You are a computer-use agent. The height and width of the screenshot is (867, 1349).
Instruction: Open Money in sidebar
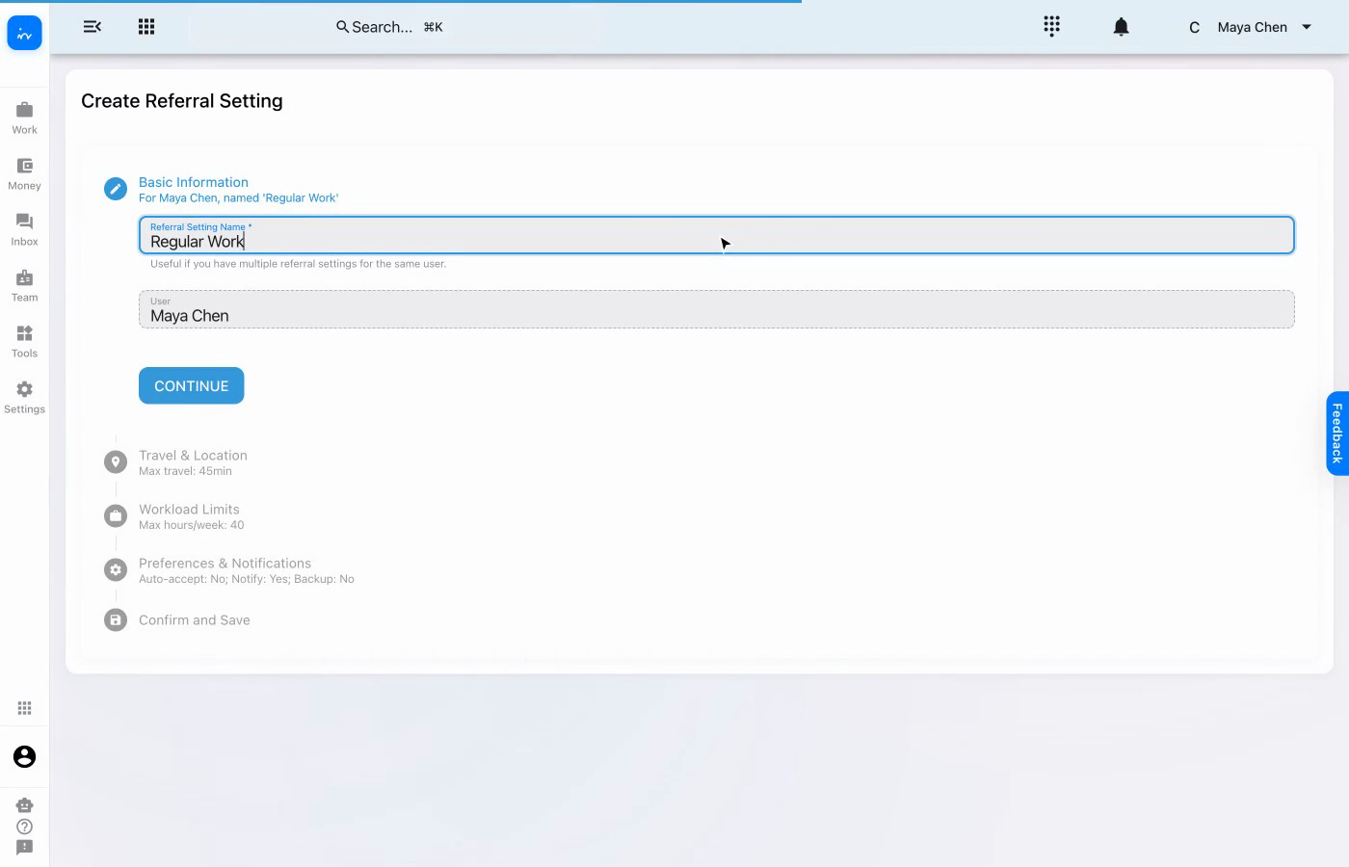(24, 173)
